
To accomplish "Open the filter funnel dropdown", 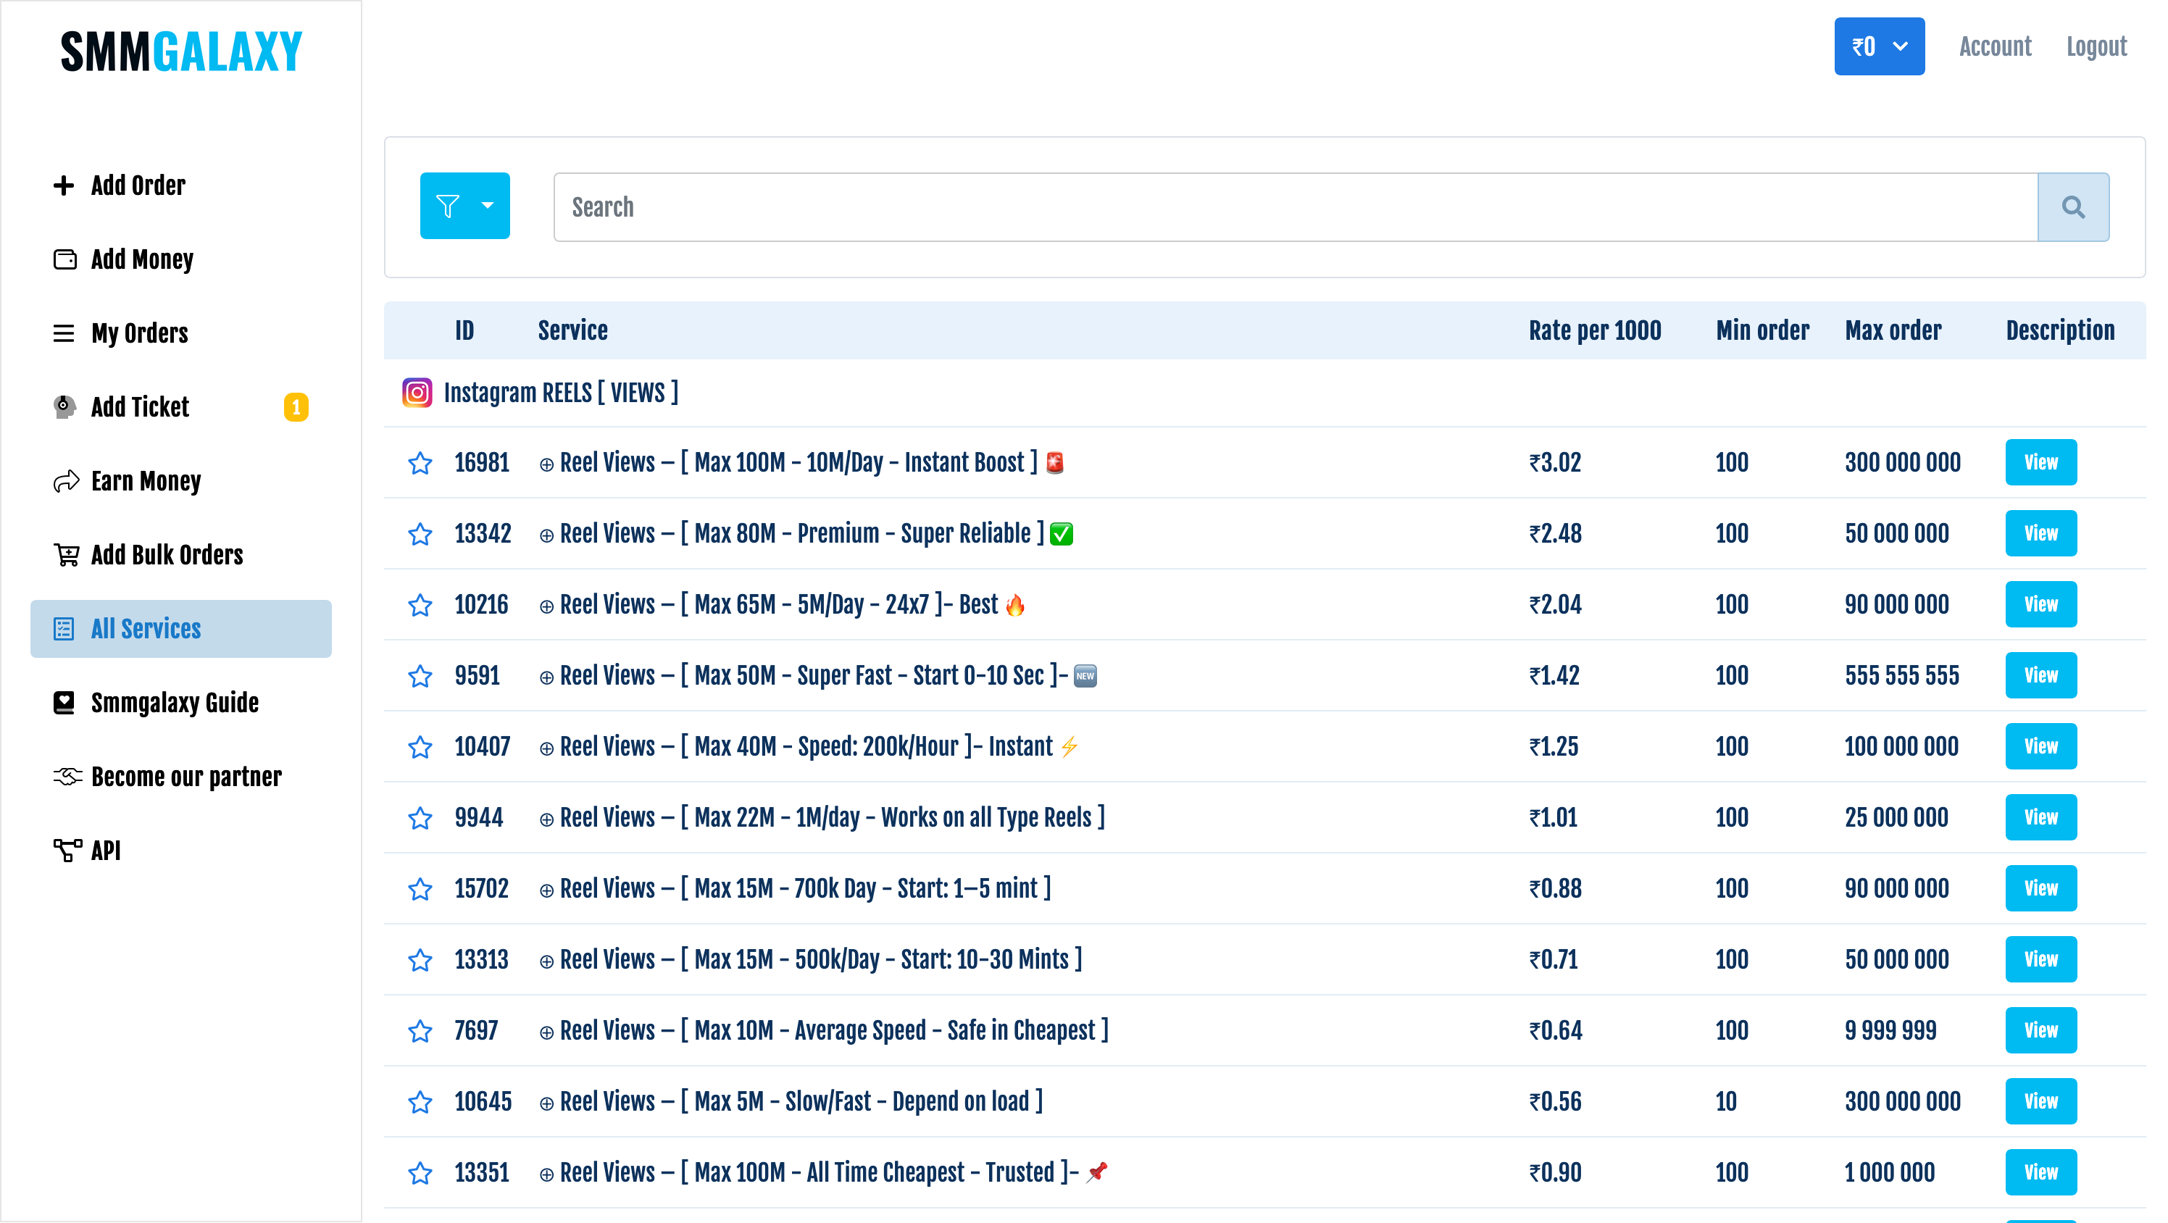I will pos(464,206).
